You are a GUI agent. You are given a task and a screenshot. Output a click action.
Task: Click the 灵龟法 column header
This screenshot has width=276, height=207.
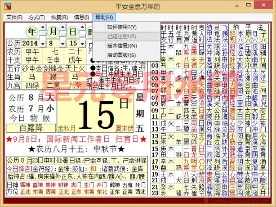pos(217,33)
